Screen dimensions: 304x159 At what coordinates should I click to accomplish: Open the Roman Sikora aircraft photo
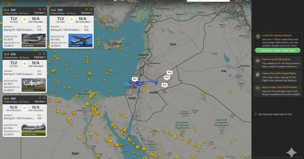pyautogui.click(x=34, y=129)
